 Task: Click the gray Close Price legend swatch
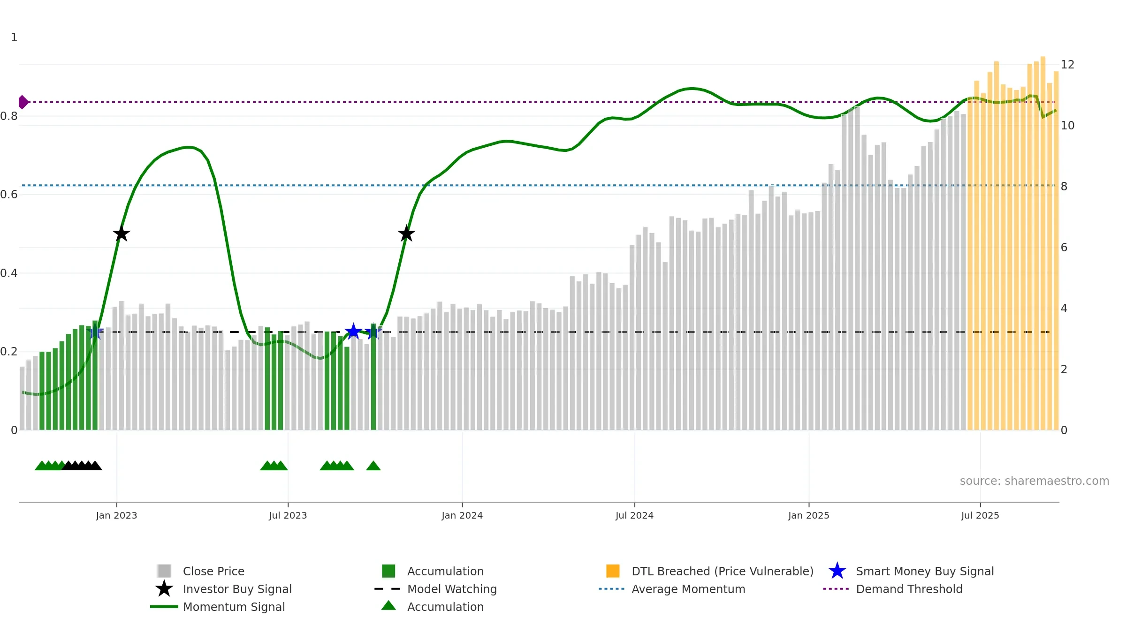coord(164,571)
